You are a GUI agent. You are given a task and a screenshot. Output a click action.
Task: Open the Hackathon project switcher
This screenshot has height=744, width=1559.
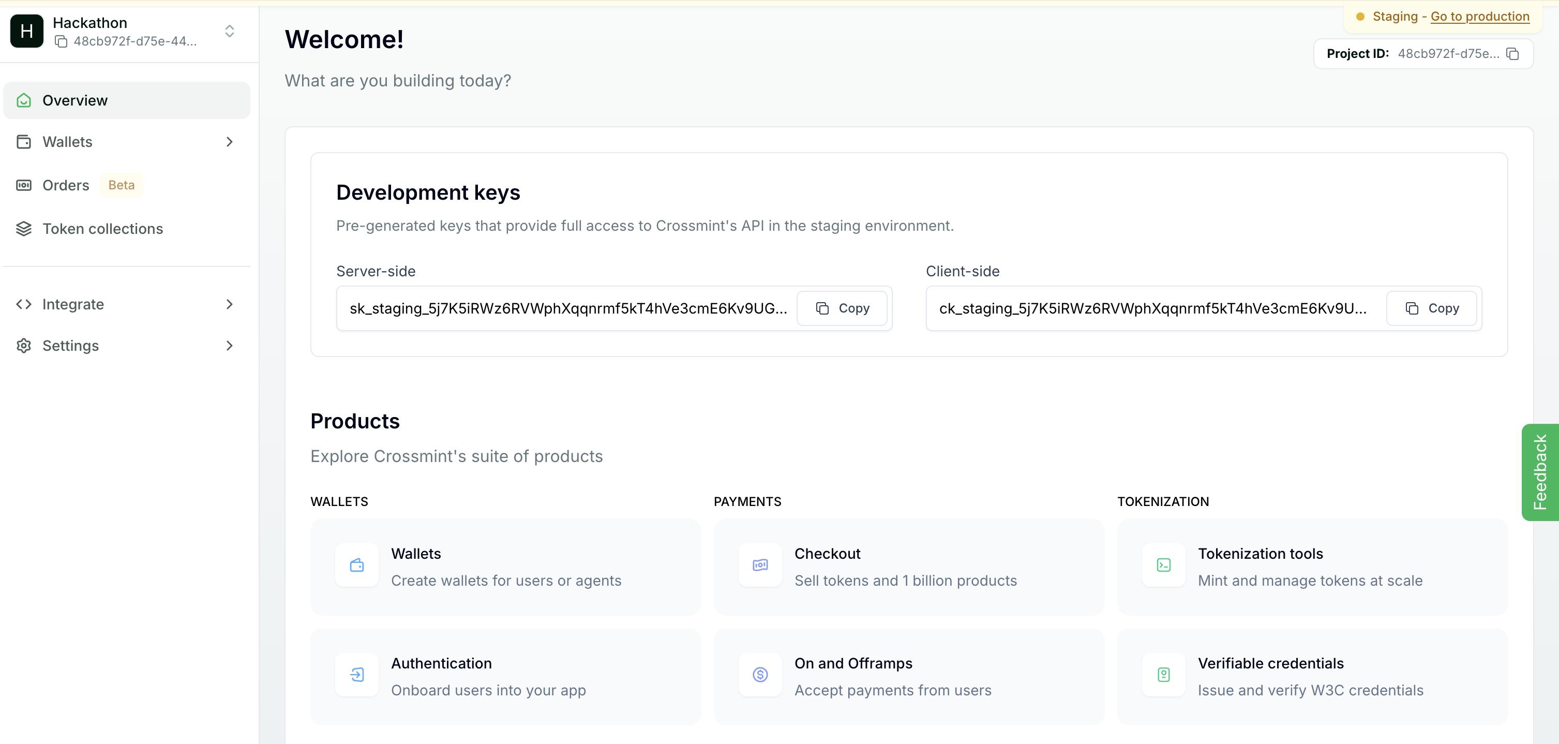[229, 31]
